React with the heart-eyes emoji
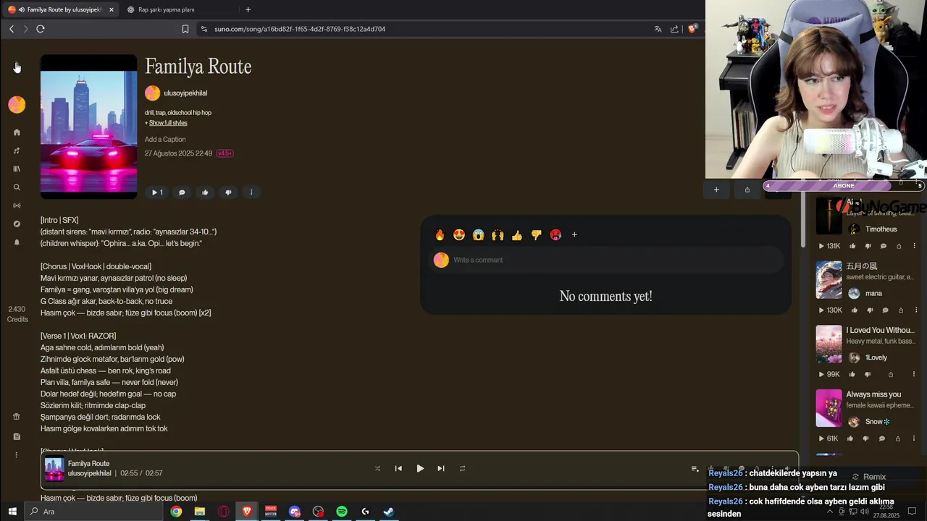The height and width of the screenshot is (521, 927). click(459, 234)
